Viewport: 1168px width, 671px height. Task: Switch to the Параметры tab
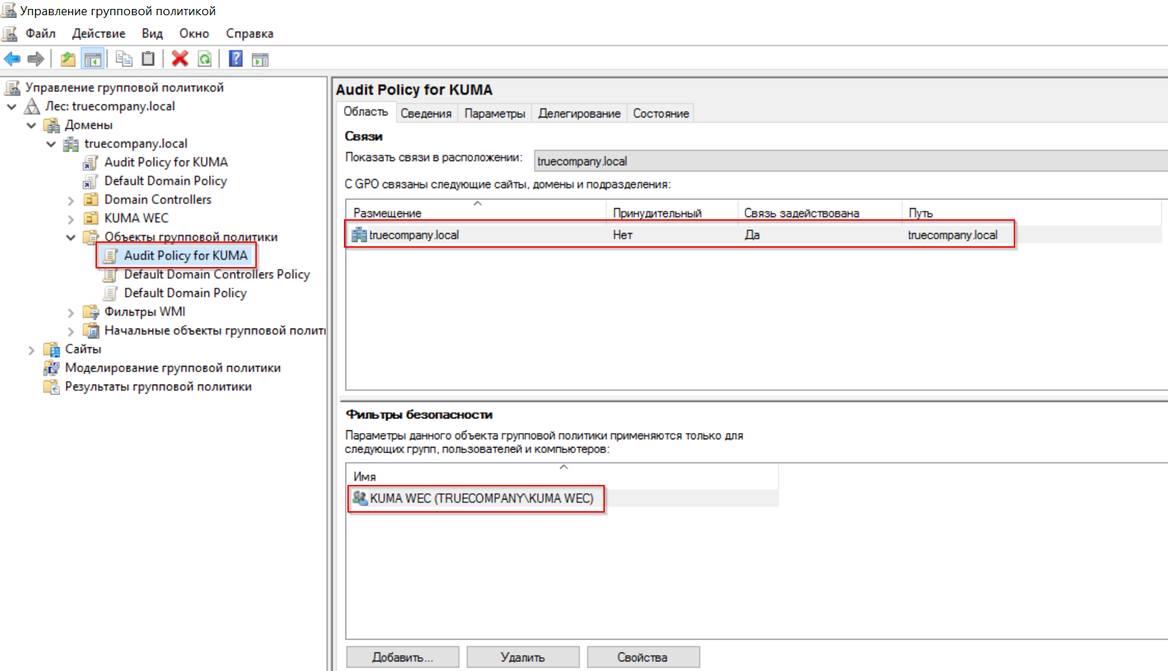[x=494, y=113]
